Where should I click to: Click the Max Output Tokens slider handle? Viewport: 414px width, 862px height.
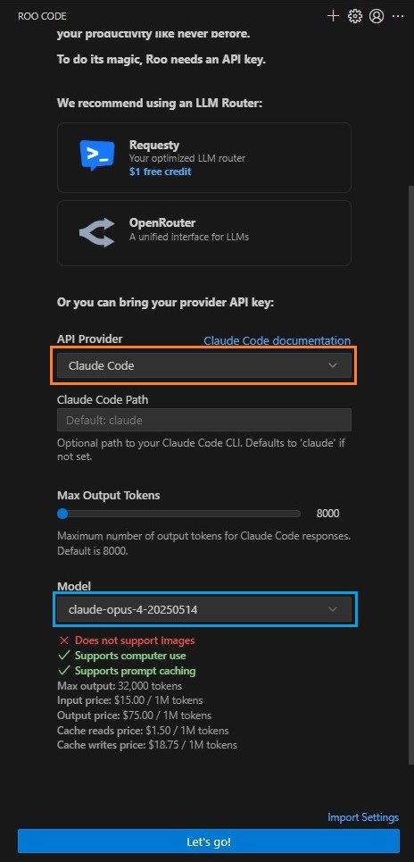tap(62, 514)
